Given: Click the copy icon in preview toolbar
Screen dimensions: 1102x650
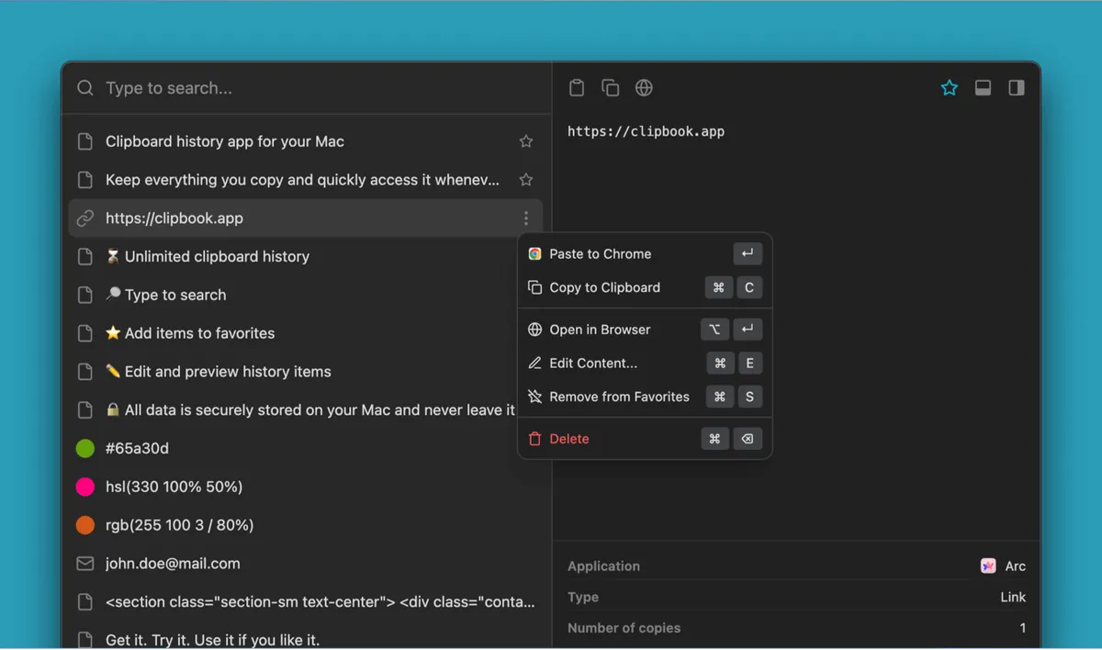Looking at the screenshot, I should tap(611, 88).
